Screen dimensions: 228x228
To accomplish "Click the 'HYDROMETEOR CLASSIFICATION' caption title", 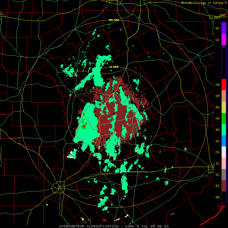I will point(89,226).
